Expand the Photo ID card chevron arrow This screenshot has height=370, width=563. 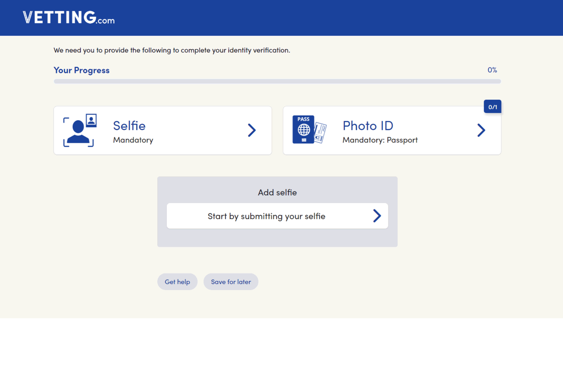click(x=481, y=130)
